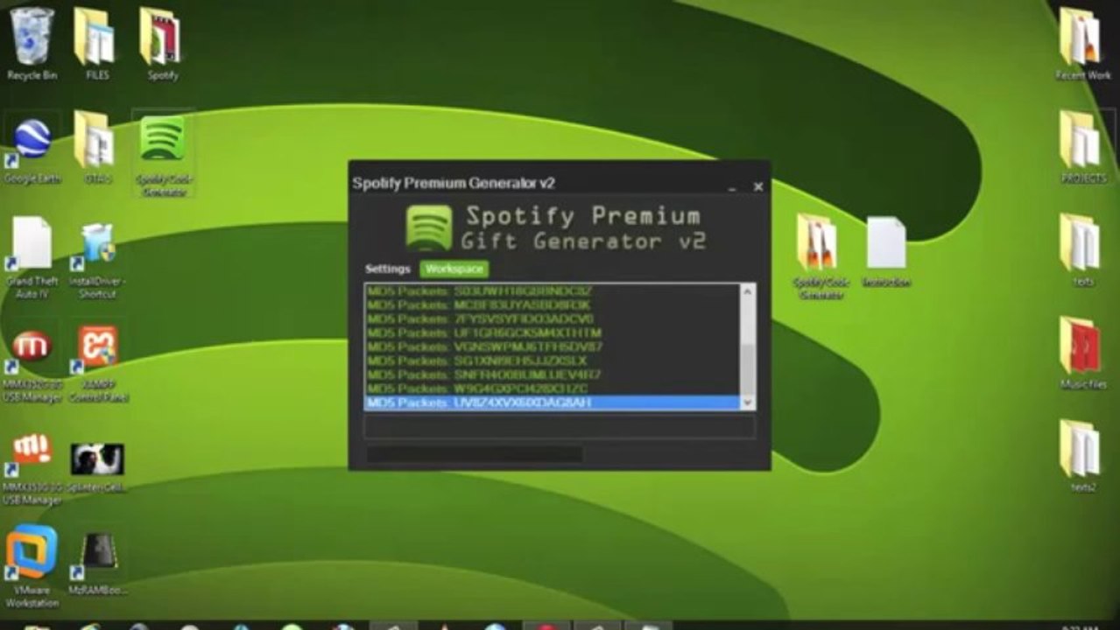Screen dimensions: 1120x630
Task: Select MD5 Packets row starting MCBF
Action: (x=552, y=304)
